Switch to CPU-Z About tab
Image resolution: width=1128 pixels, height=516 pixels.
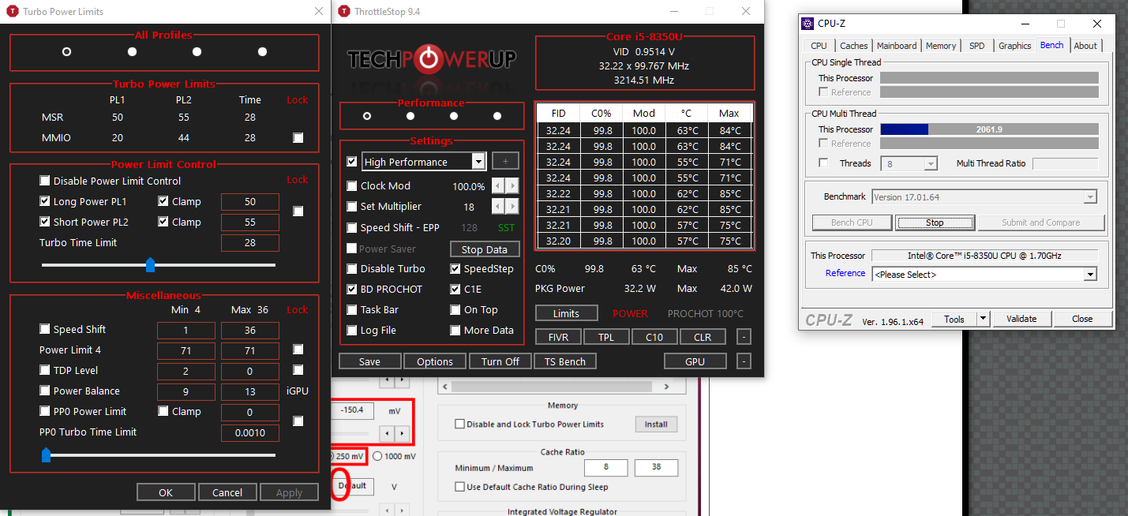click(x=1085, y=46)
